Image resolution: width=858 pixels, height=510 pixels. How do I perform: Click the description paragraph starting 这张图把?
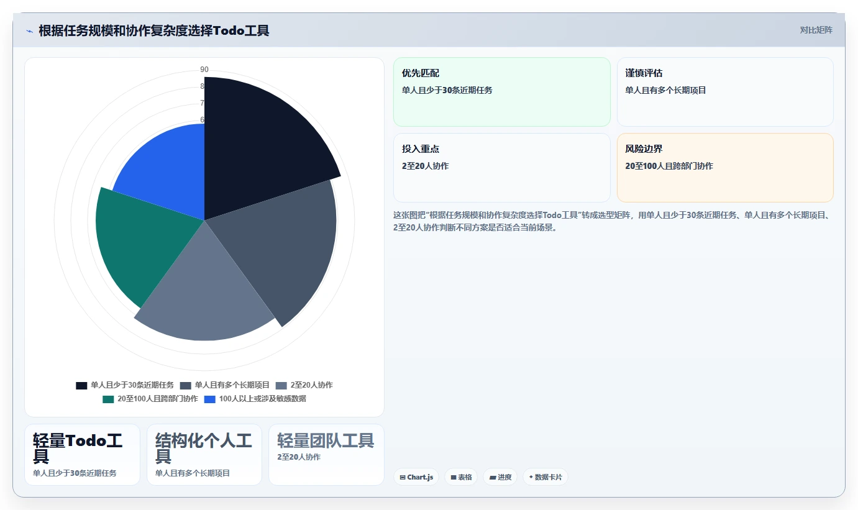tap(612, 221)
